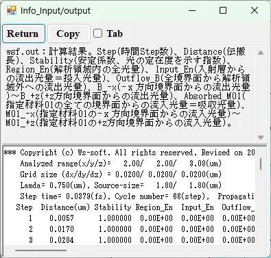Click the 'Analyzed range(x/y/z)=' line
This screenshot has width=271, height=258.
(121, 164)
